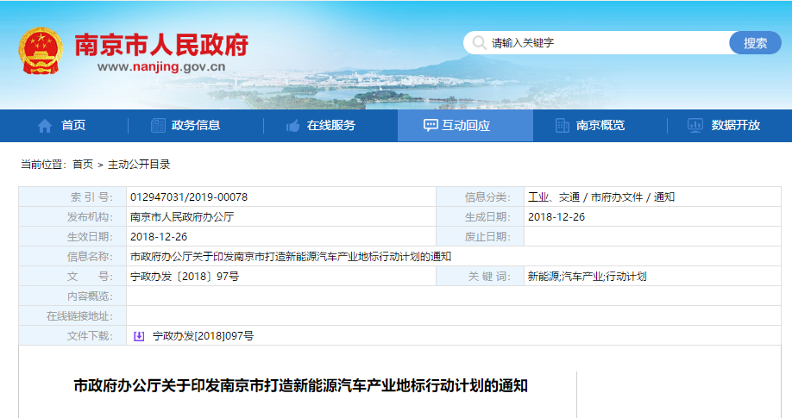The height and width of the screenshot is (418, 792).
Task: Click the newspaper icon beside 政务信息
Action: (158, 125)
